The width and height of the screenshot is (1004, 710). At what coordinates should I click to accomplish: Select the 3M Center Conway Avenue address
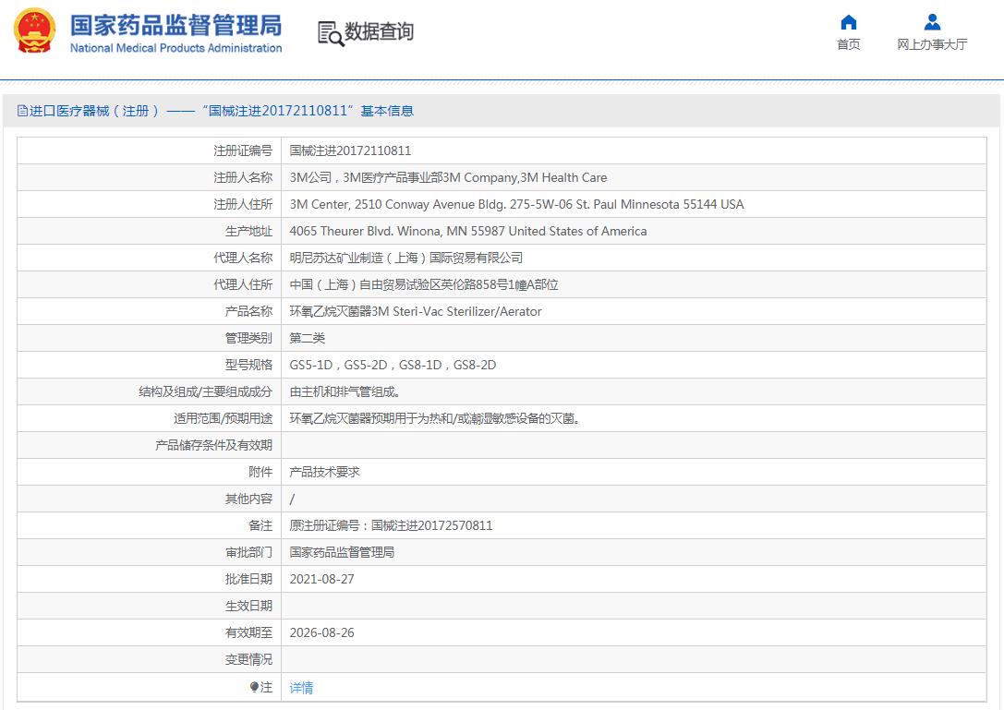pyautogui.click(x=516, y=204)
